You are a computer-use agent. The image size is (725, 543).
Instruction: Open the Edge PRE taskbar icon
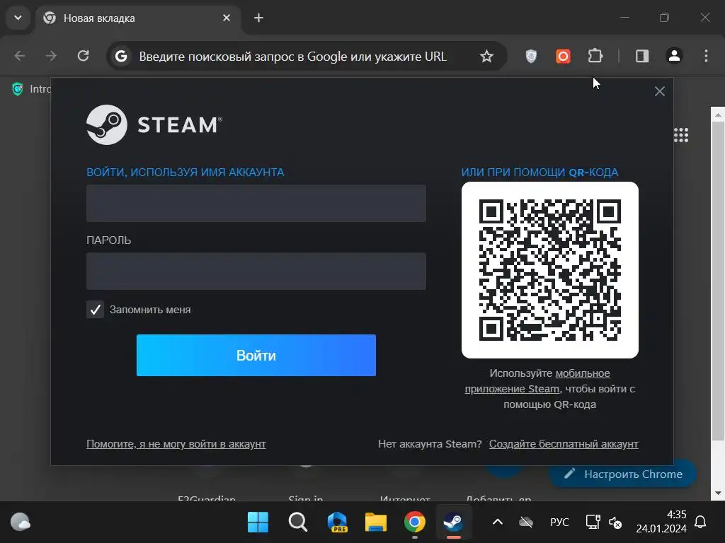pos(337,522)
